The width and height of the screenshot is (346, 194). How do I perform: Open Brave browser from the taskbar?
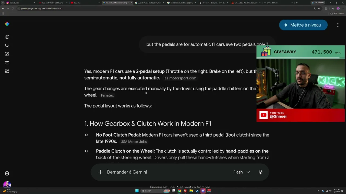click(185, 191)
